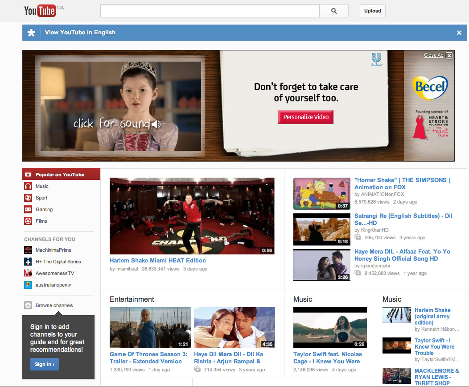Click the Unilever logo in the ad
Screen dimensions: 469x387
(376, 59)
